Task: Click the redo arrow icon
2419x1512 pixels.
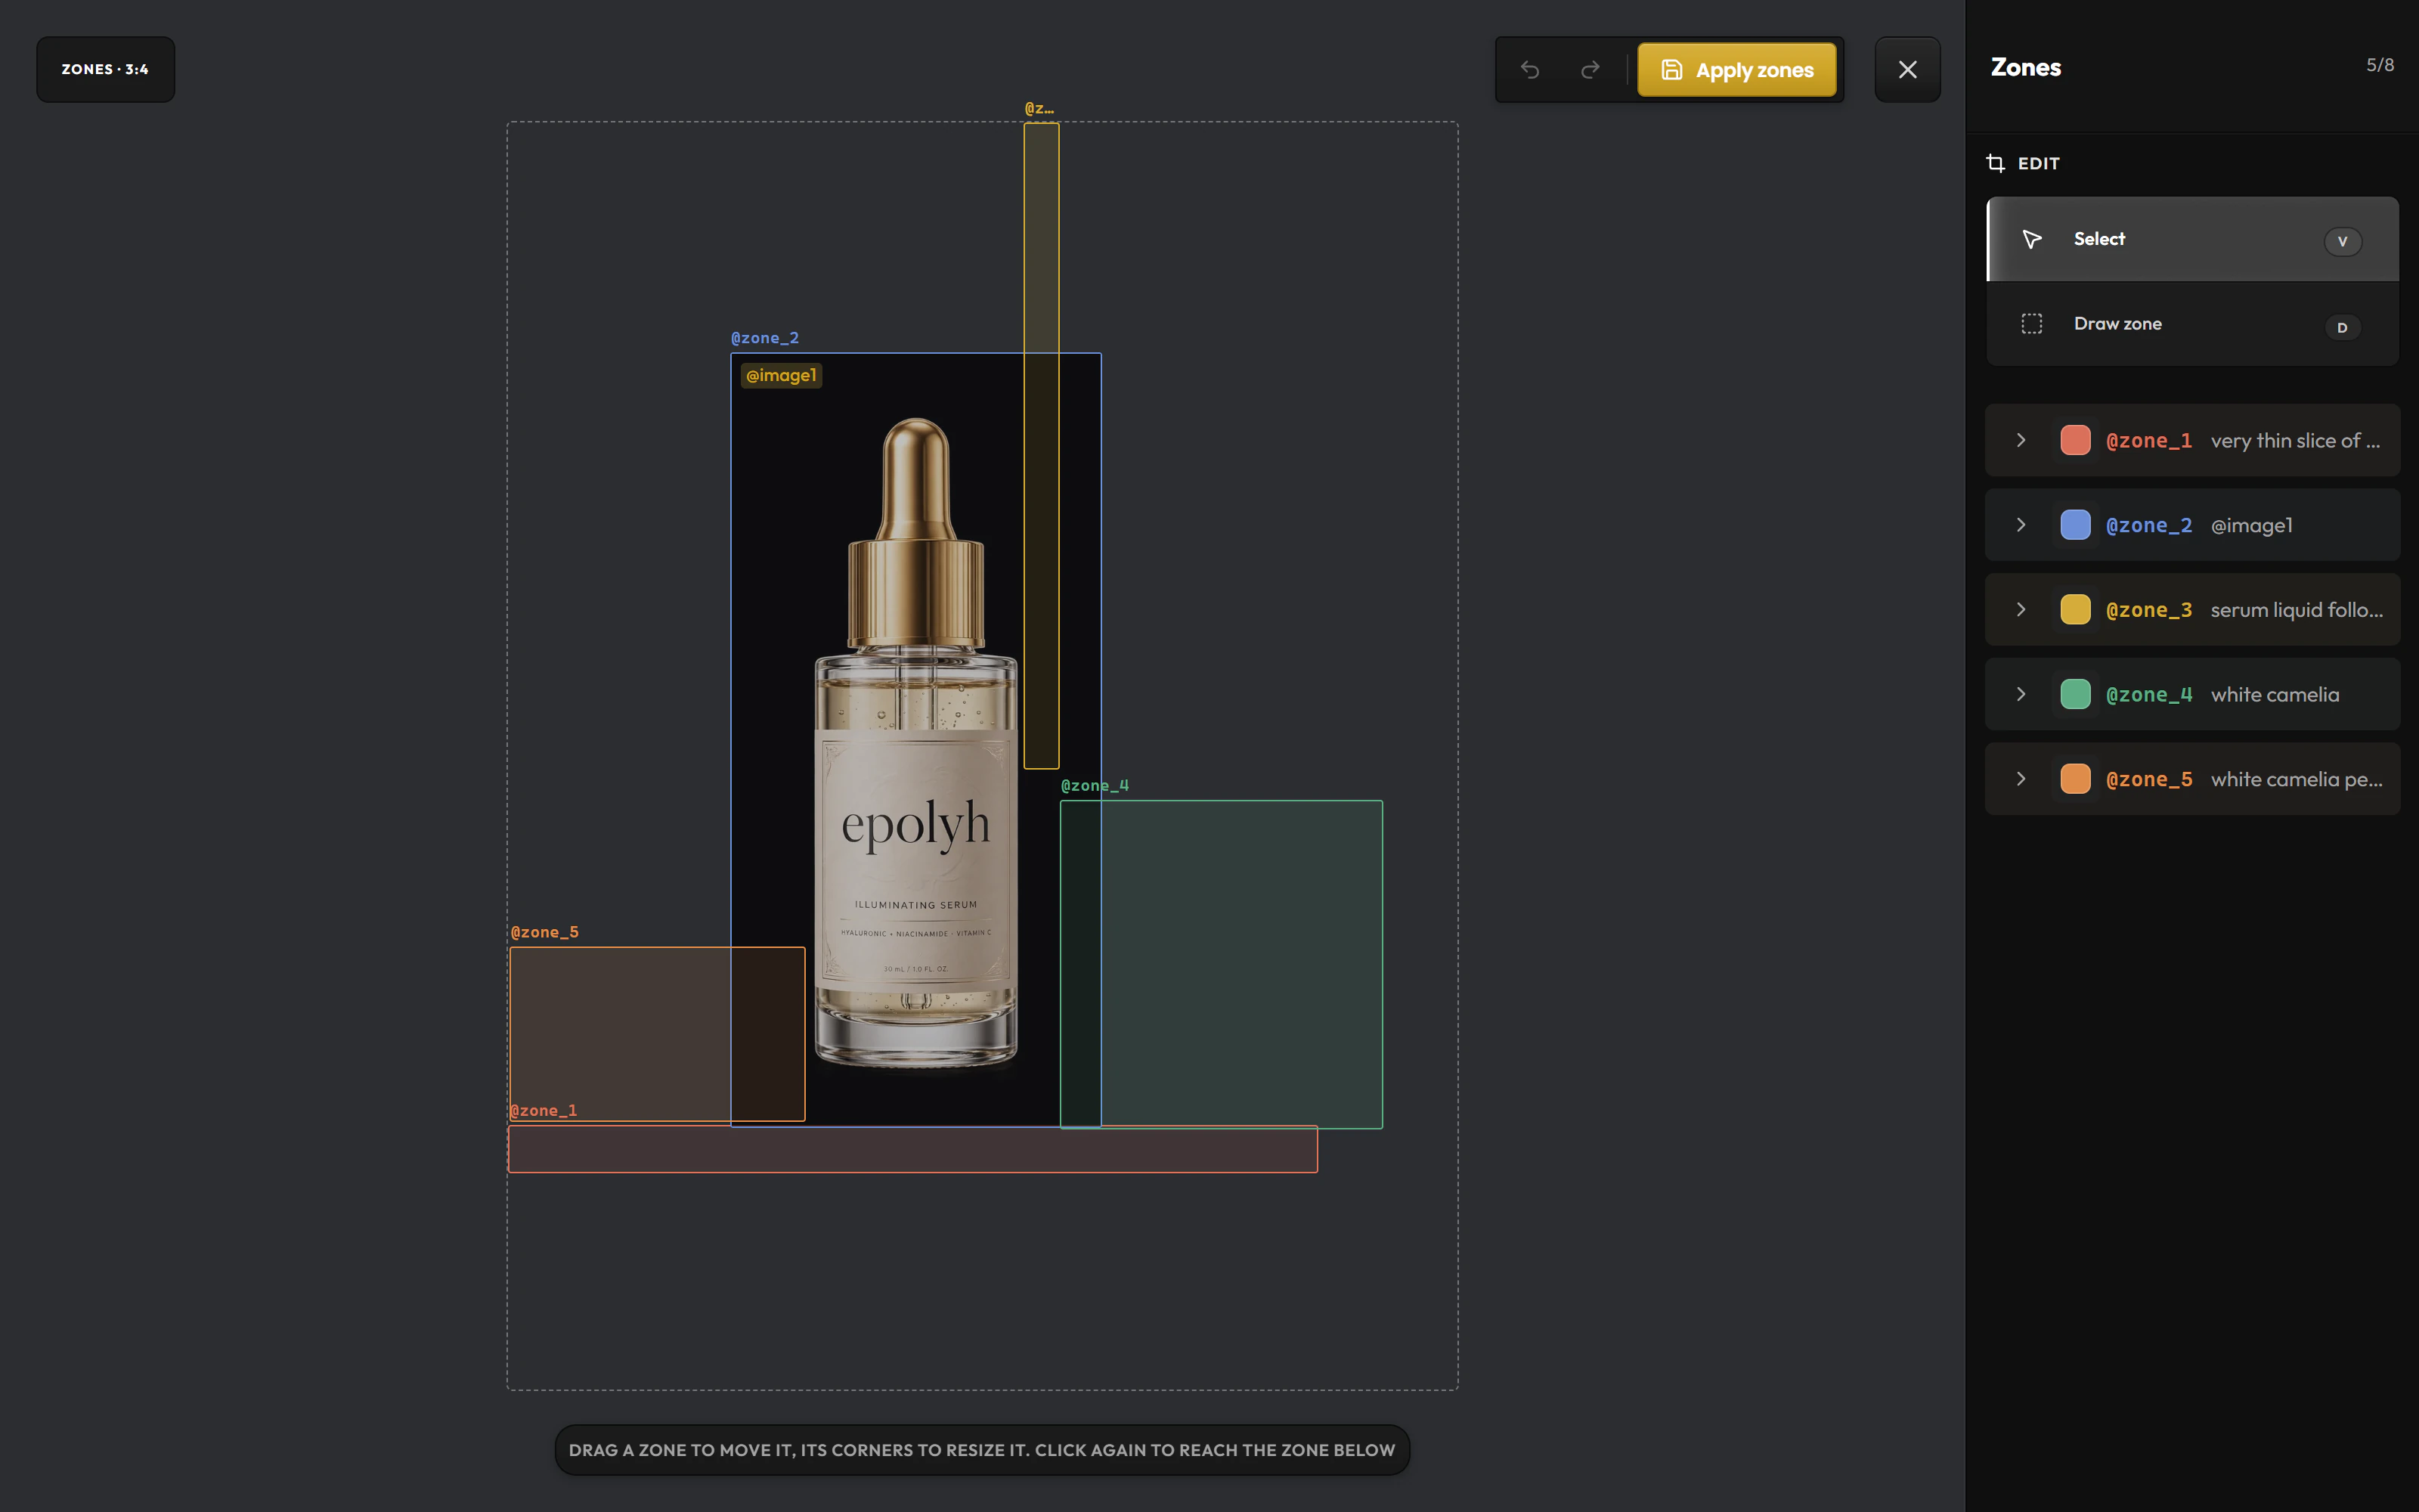Action: pos(1589,70)
